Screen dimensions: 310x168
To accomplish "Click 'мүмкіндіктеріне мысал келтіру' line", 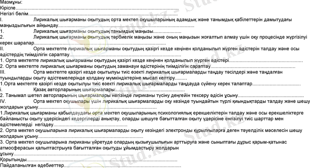I will [x=93, y=78].
